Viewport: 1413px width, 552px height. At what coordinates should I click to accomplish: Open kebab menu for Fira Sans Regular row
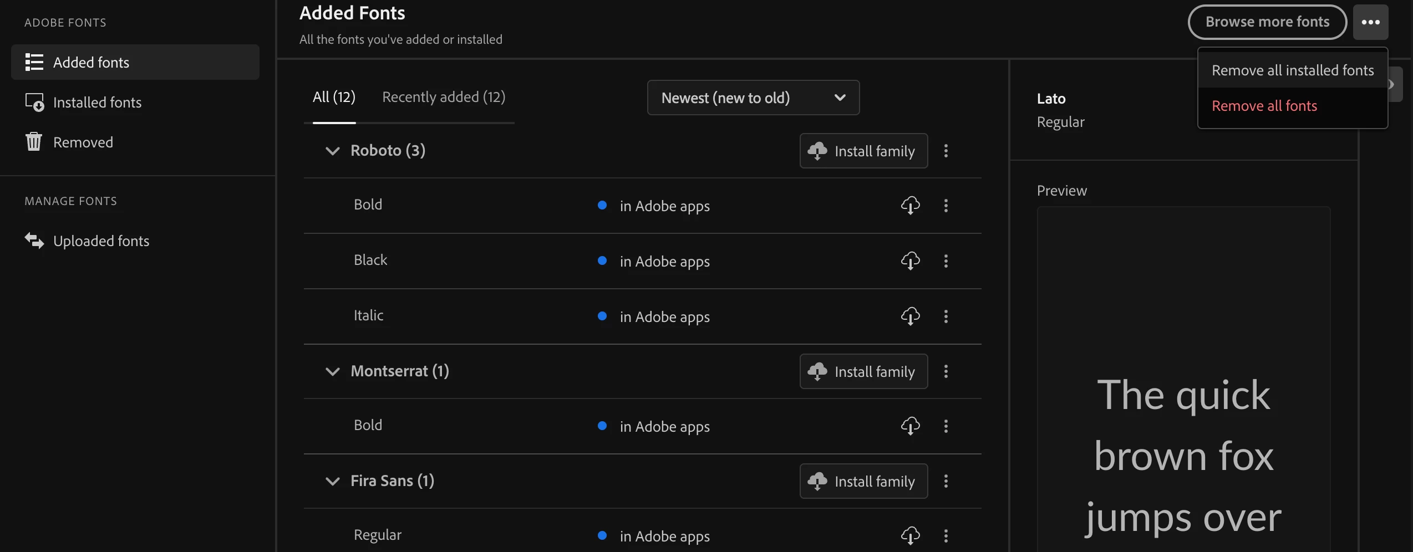[x=946, y=536]
